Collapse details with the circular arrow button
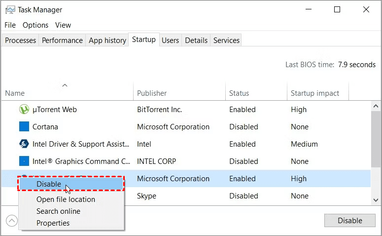 (12, 221)
